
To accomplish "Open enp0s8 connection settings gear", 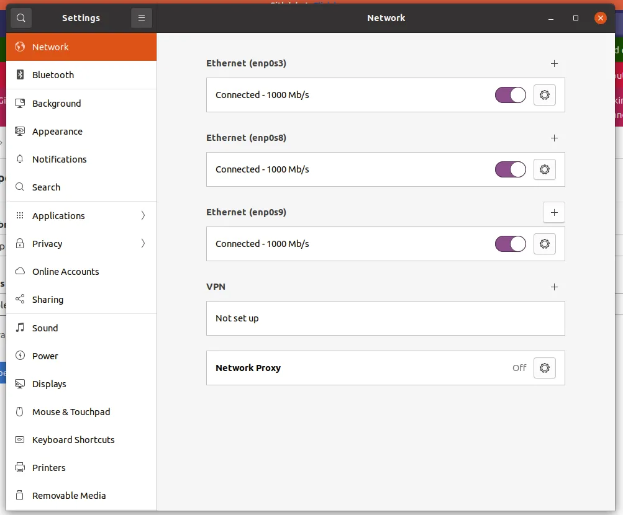I will (x=545, y=169).
